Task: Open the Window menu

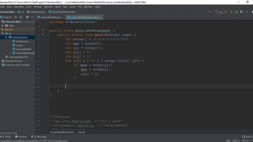Action: tap(89, 7)
